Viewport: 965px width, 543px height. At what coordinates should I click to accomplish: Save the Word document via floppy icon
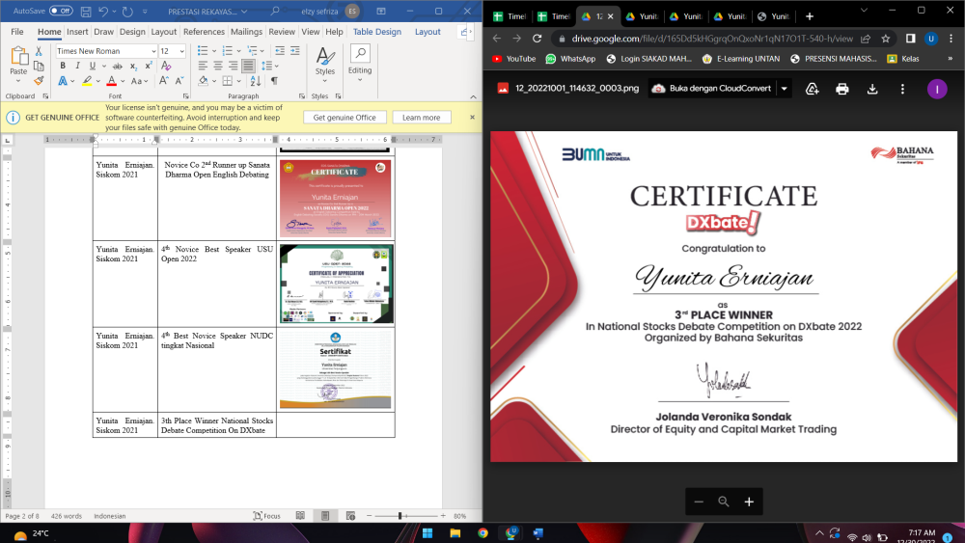pyautogui.click(x=86, y=11)
